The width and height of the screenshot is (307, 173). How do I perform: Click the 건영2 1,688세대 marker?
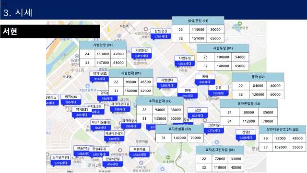[x=246, y=135]
